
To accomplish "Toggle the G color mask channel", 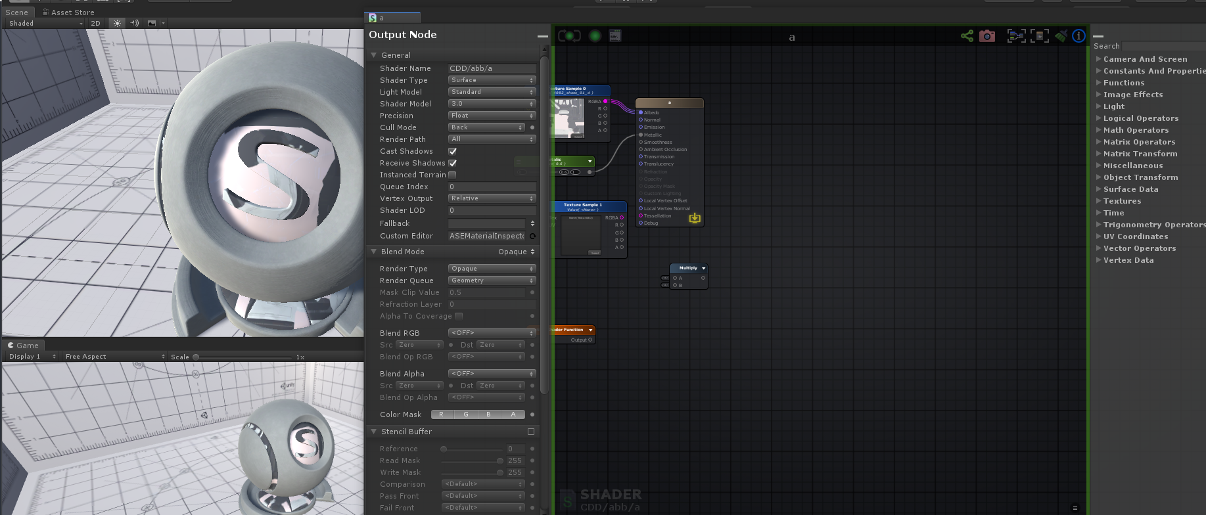I will point(466,414).
